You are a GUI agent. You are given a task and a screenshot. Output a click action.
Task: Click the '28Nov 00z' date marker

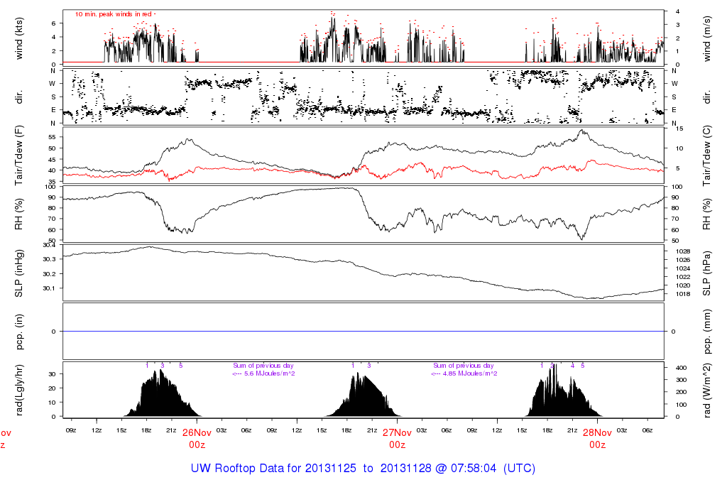pos(597,438)
